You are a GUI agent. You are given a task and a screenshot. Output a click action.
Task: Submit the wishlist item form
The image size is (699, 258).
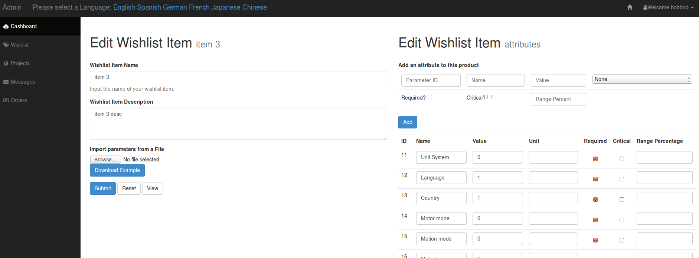point(102,188)
